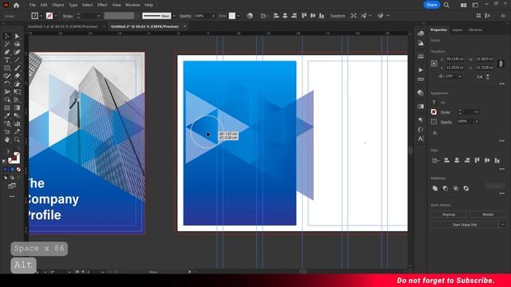Choose the None mode below fill/stroke

click(18, 170)
